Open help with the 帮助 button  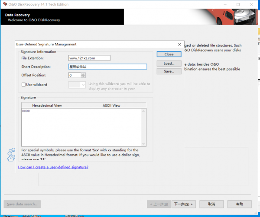click(x=240, y=204)
